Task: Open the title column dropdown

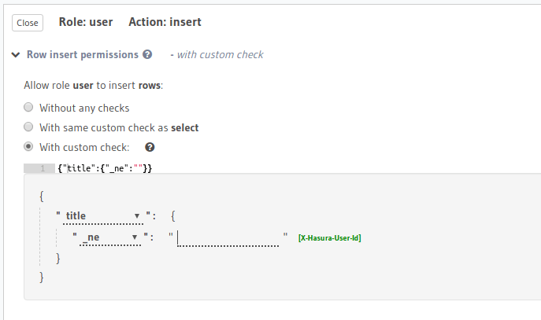Action: coord(101,216)
